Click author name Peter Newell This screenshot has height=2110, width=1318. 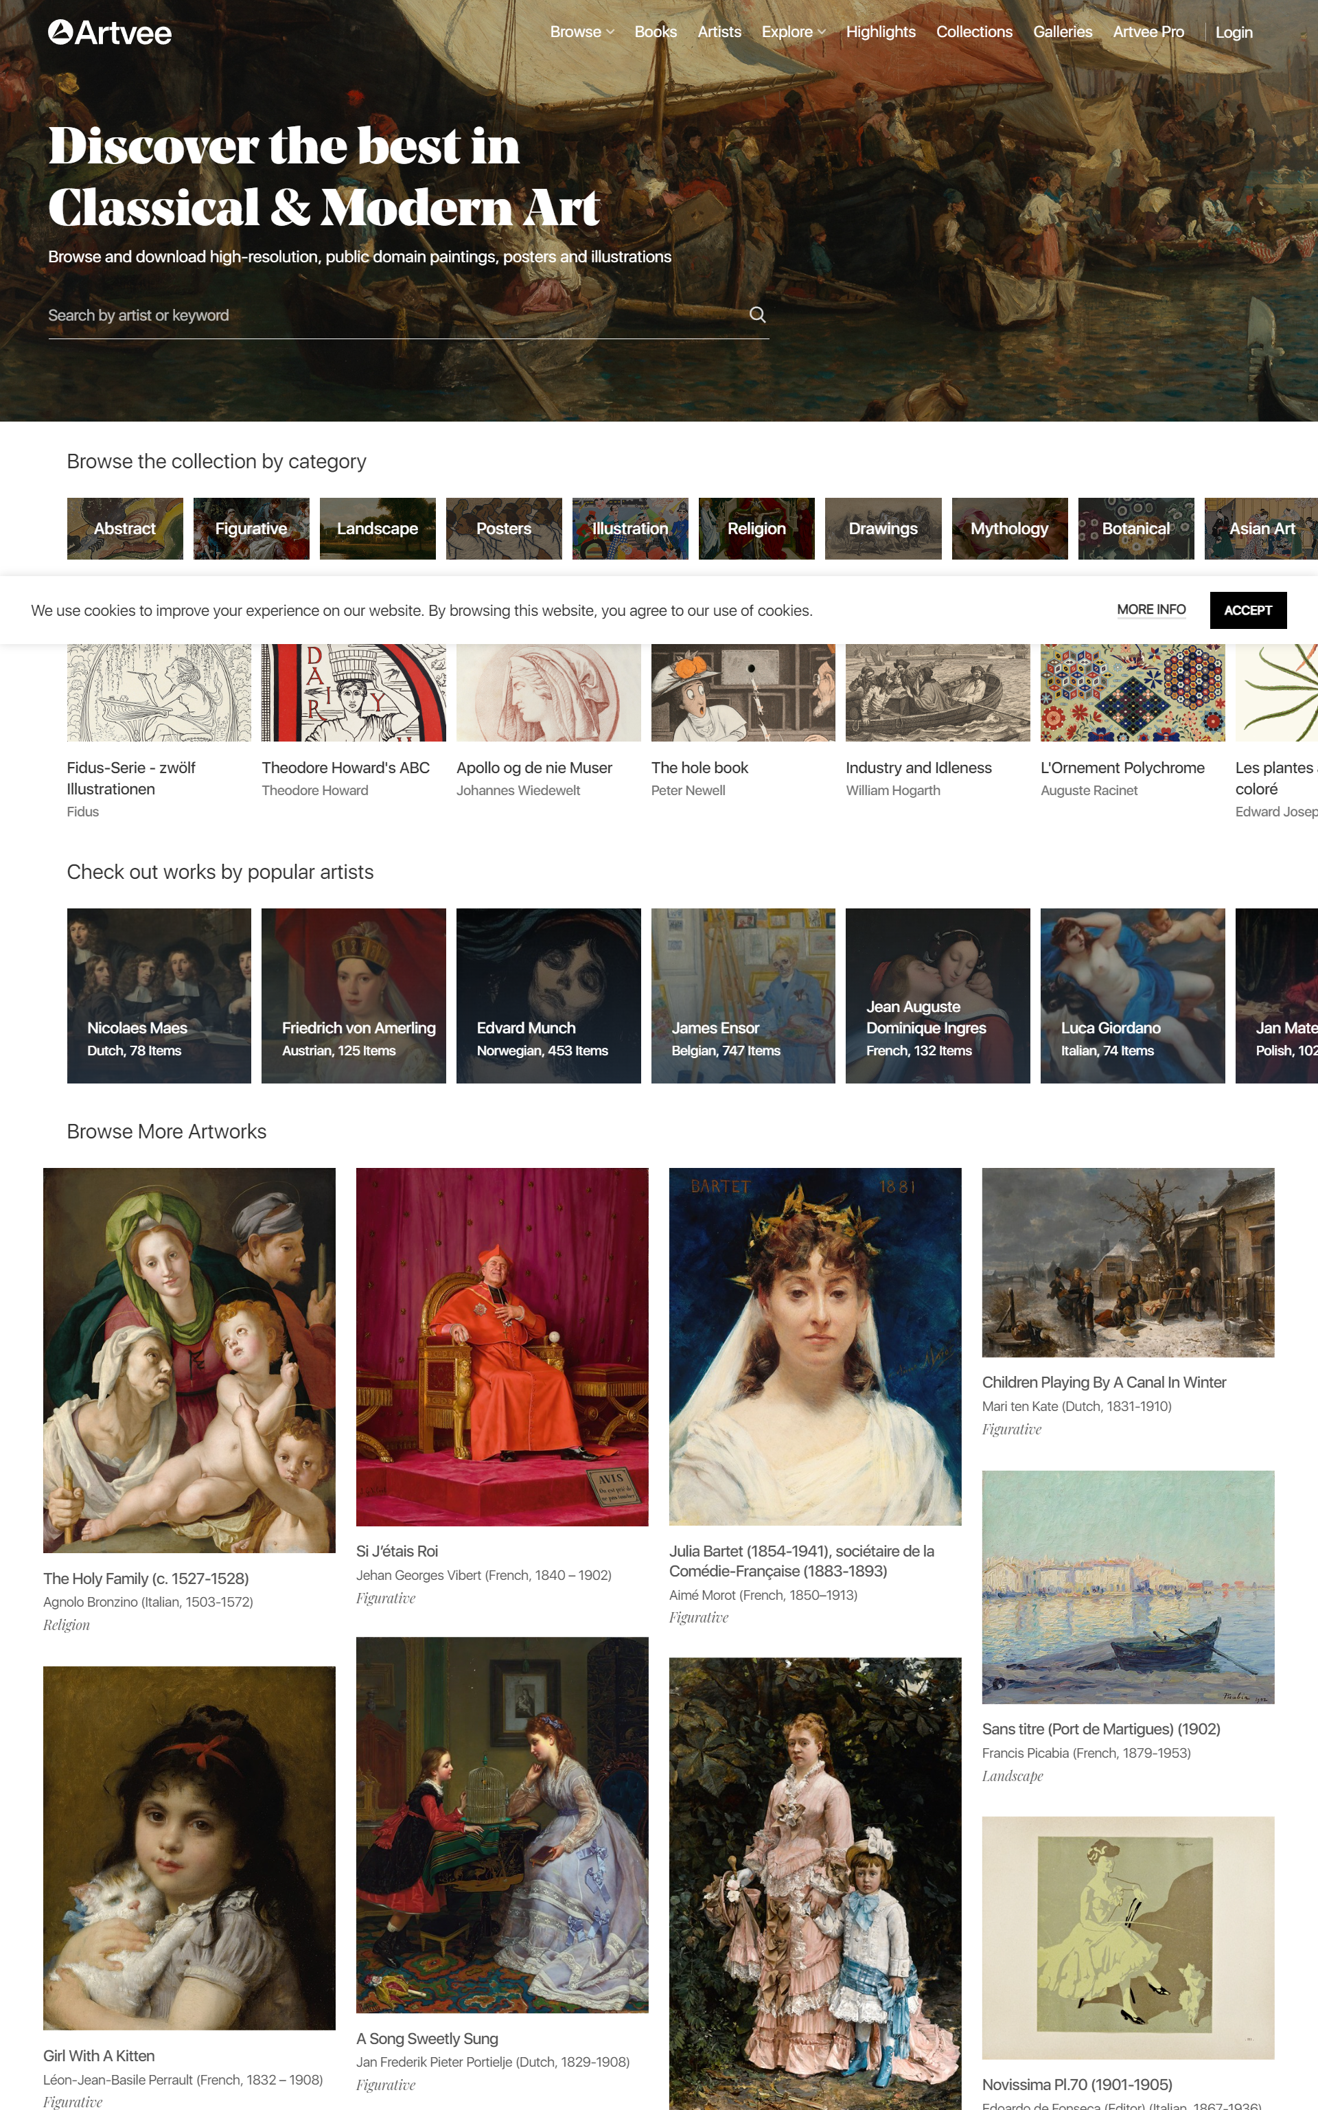(688, 791)
